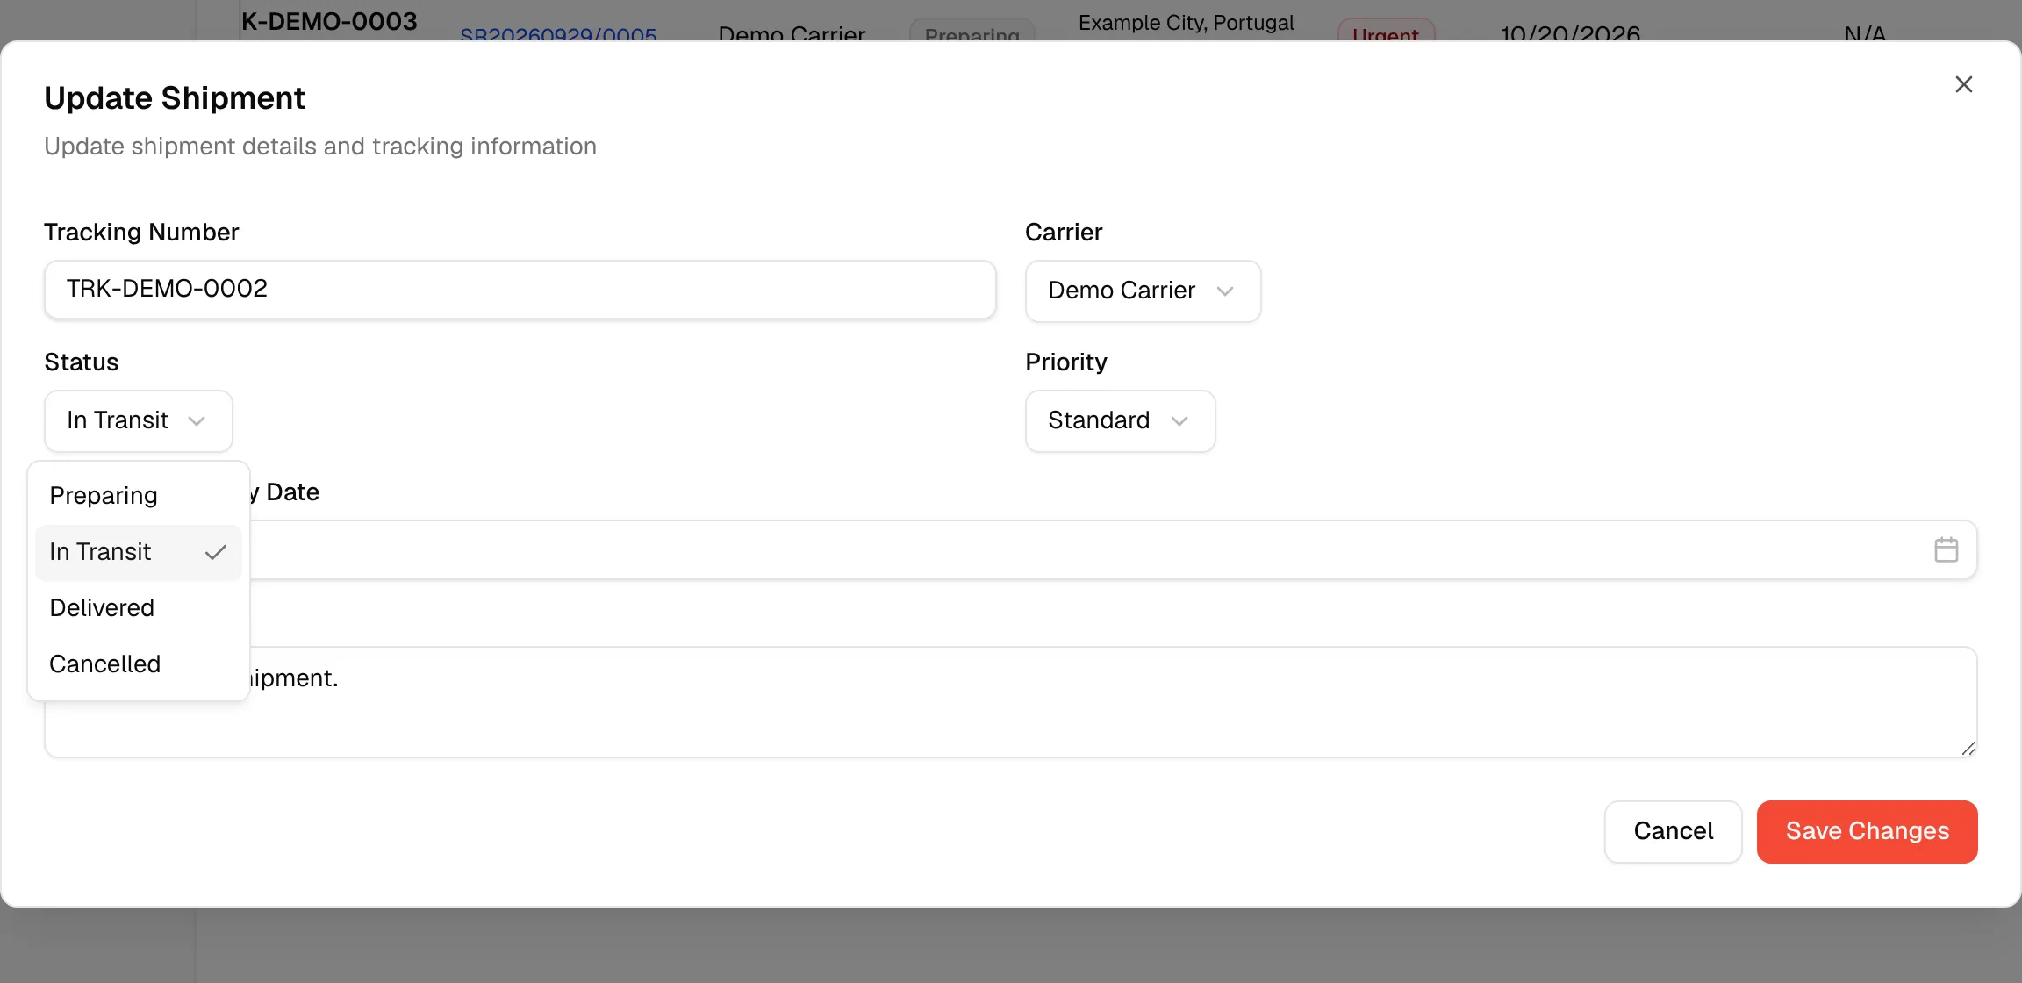
Task: Click the Tracking Number input field
Action: tap(520, 290)
